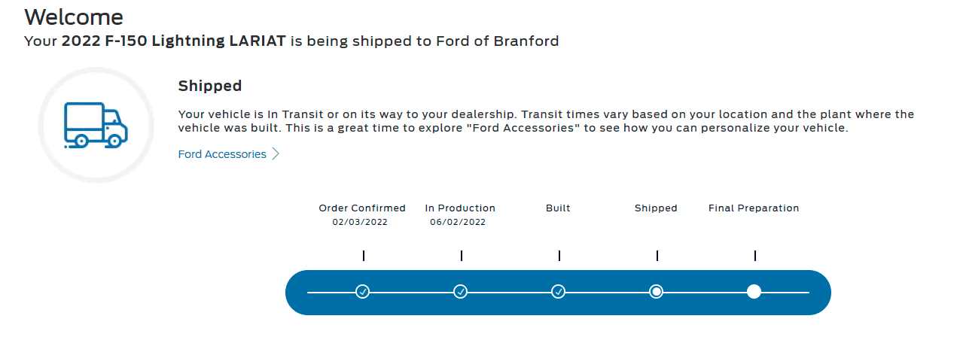The image size is (960, 337).
Task: Click the Built step label
Action: tap(558, 208)
